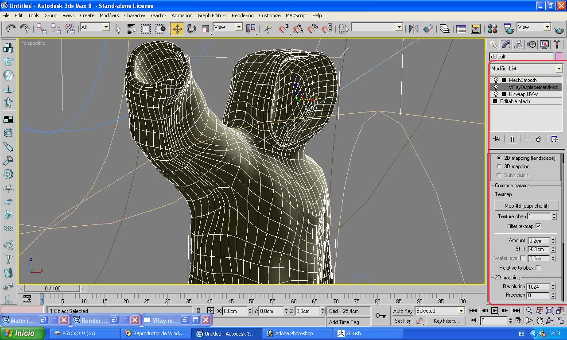The image size is (567, 340).
Task: Open the Modifier List dropdown
Action: [x=559, y=69]
